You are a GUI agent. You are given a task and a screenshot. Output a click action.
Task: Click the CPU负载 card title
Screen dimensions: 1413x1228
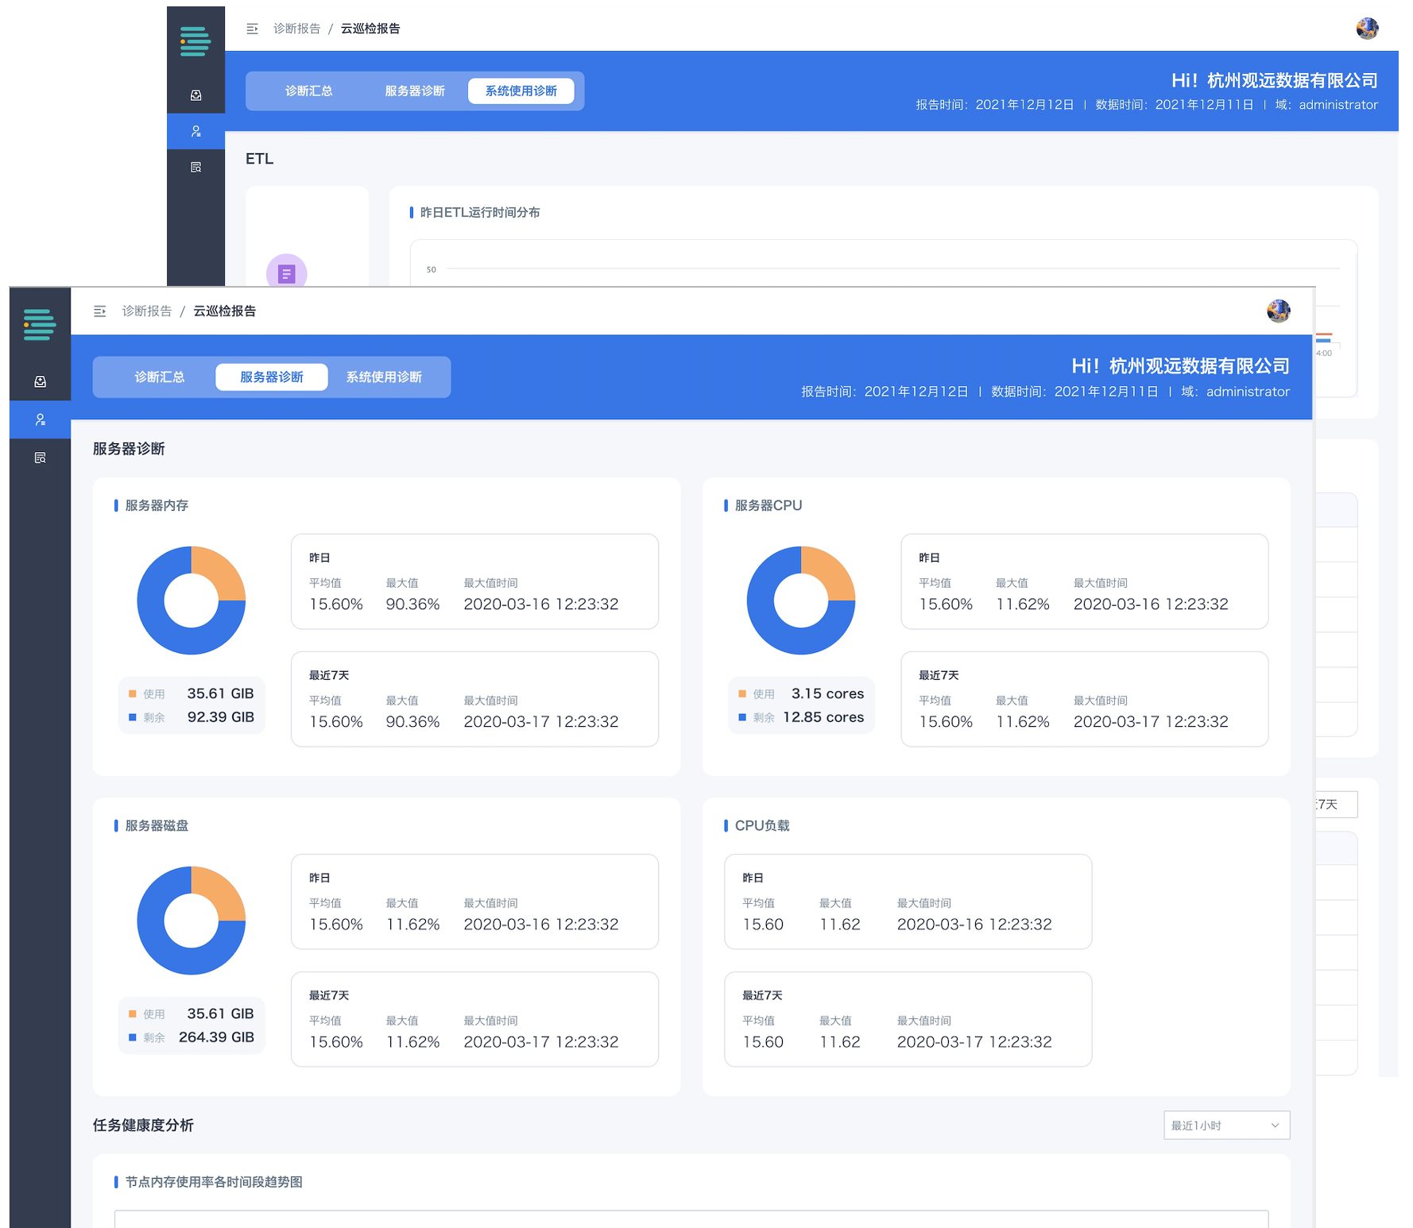coord(762,825)
